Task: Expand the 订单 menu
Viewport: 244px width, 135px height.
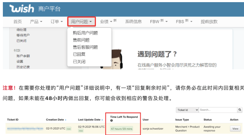Action: click(x=57, y=21)
